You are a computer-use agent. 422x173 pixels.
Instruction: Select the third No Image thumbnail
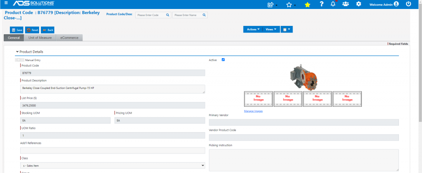pyautogui.click(x=318, y=99)
